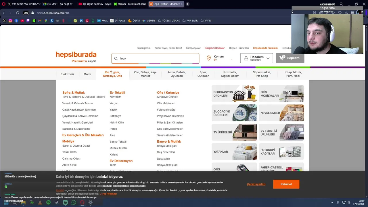Open the Instagram bookmark icon
The width and height of the screenshot is (368, 207).
tap(10, 21)
